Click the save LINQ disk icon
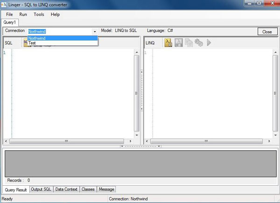This screenshot has height=203, width=280. click(x=178, y=42)
